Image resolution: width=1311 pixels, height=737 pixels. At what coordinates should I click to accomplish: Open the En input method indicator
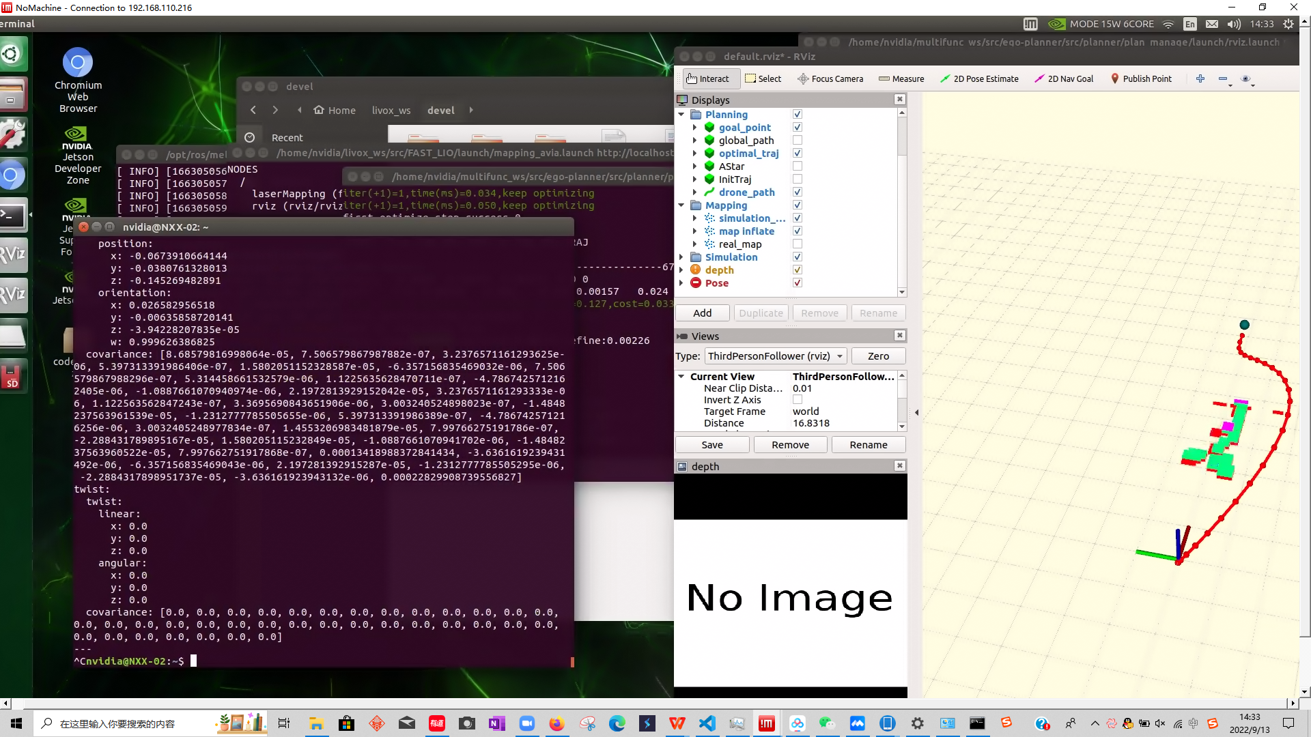tap(1190, 24)
